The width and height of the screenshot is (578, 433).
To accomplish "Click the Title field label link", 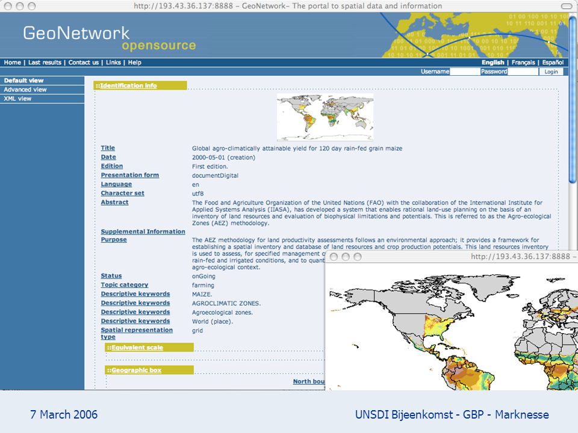I will (x=108, y=148).
